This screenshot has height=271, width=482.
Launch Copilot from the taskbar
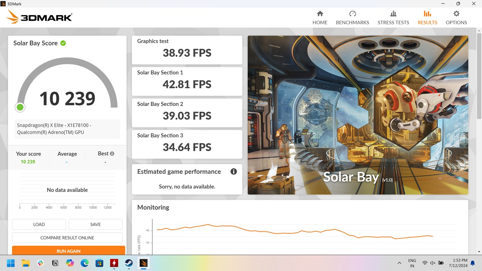pyautogui.click(x=70, y=263)
